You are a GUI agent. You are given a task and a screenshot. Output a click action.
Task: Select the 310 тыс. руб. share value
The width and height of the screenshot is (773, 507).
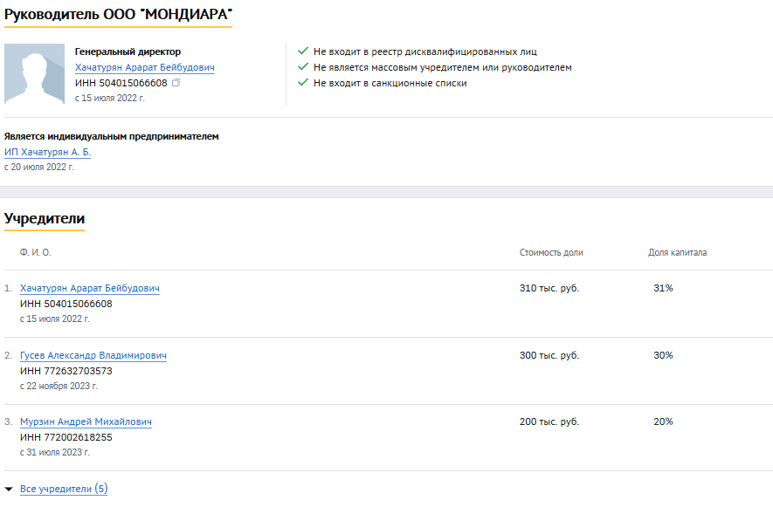[x=549, y=288]
